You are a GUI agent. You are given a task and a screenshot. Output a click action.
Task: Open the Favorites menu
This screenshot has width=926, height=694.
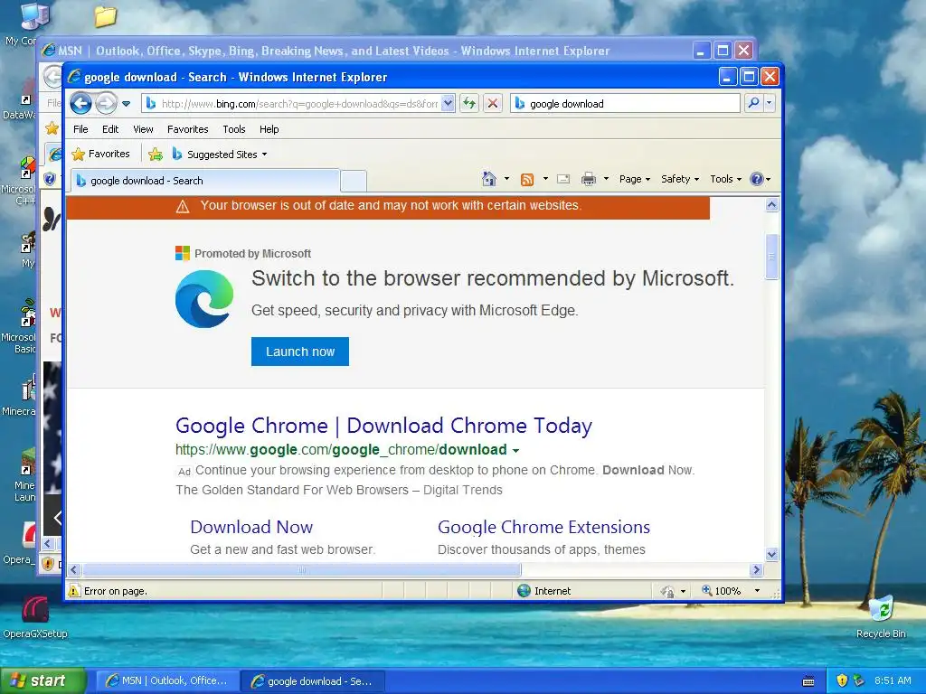click(188, 129)
